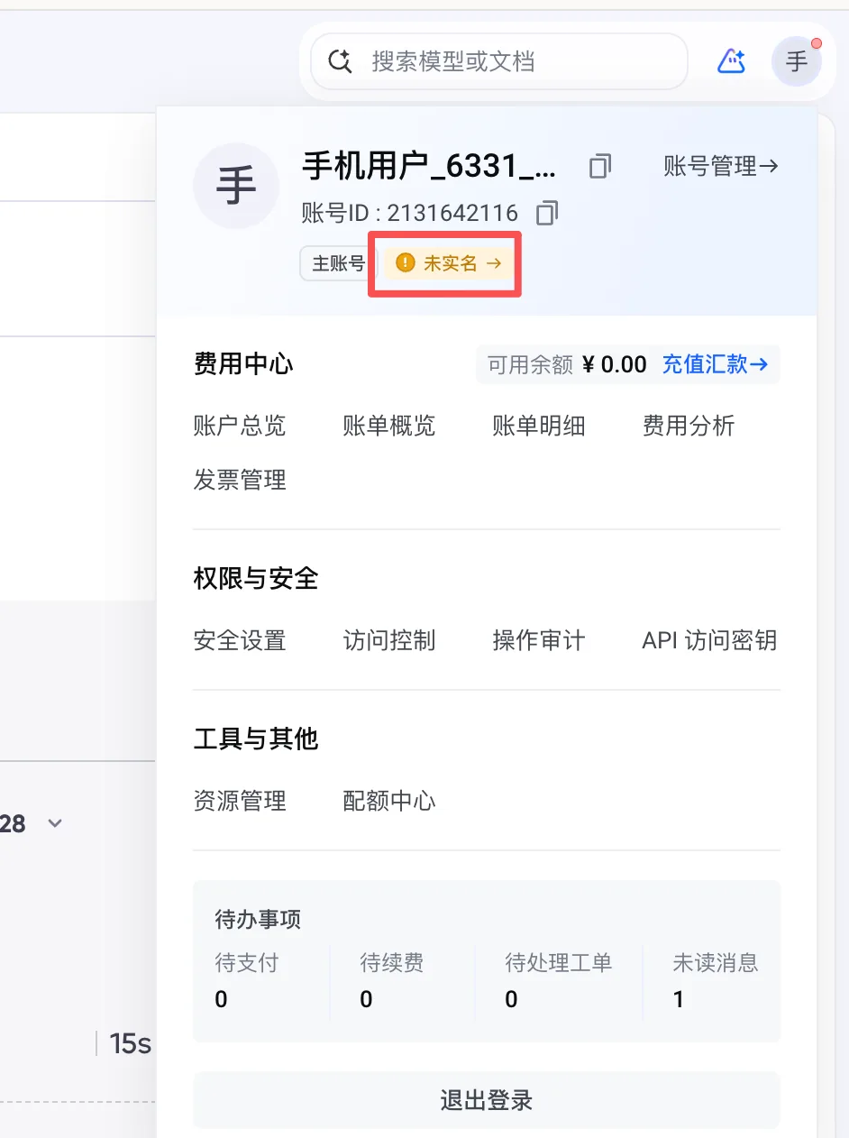
Task: Copy the username 手机用户_6331
Action: pyautogui.click(x=600, y=166)
